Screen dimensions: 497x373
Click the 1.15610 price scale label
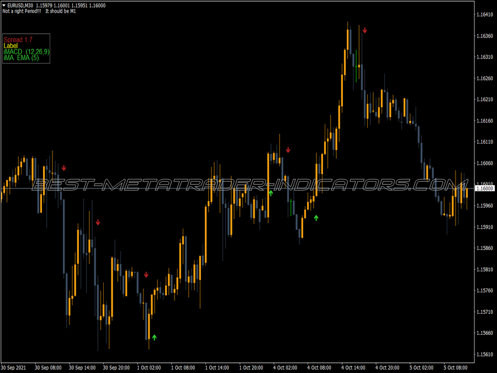click(485, 355)
